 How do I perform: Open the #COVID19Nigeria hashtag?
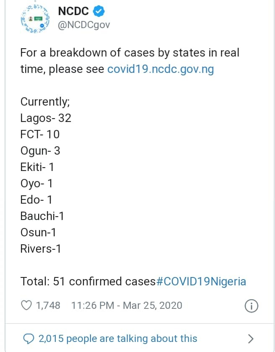coord(201,281)
